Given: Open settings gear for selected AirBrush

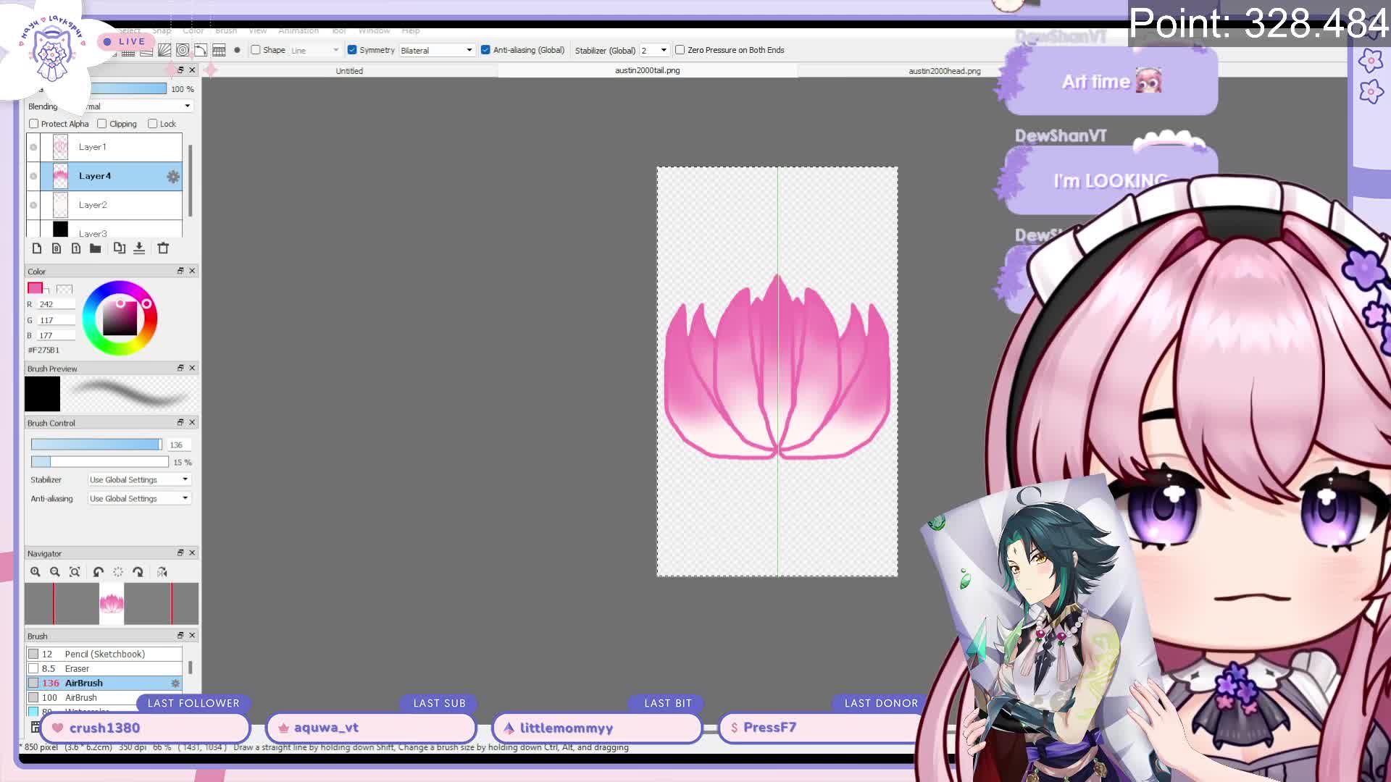Looking at the screenshot, I should [x=175, y=684].
